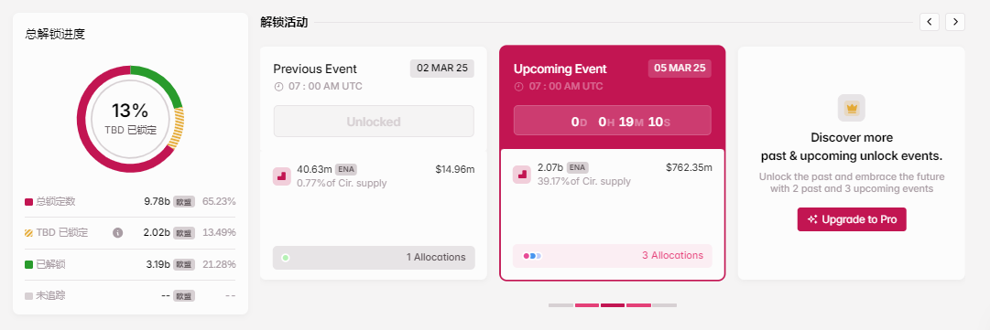The width and height of the screenshot is (990, 330).
Task: Click the previous events left arrow
Action: pos(929,21)
